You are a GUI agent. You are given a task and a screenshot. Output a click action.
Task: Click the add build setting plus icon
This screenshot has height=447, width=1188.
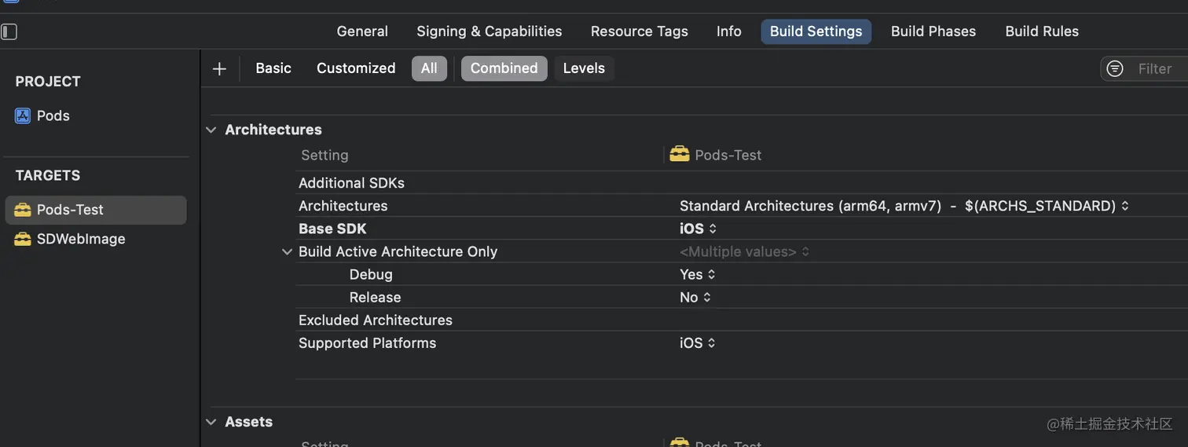point(219,69)
